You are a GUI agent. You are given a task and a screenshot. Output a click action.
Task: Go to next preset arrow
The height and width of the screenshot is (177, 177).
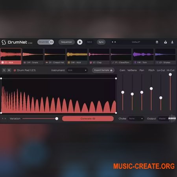coord(115,42)
